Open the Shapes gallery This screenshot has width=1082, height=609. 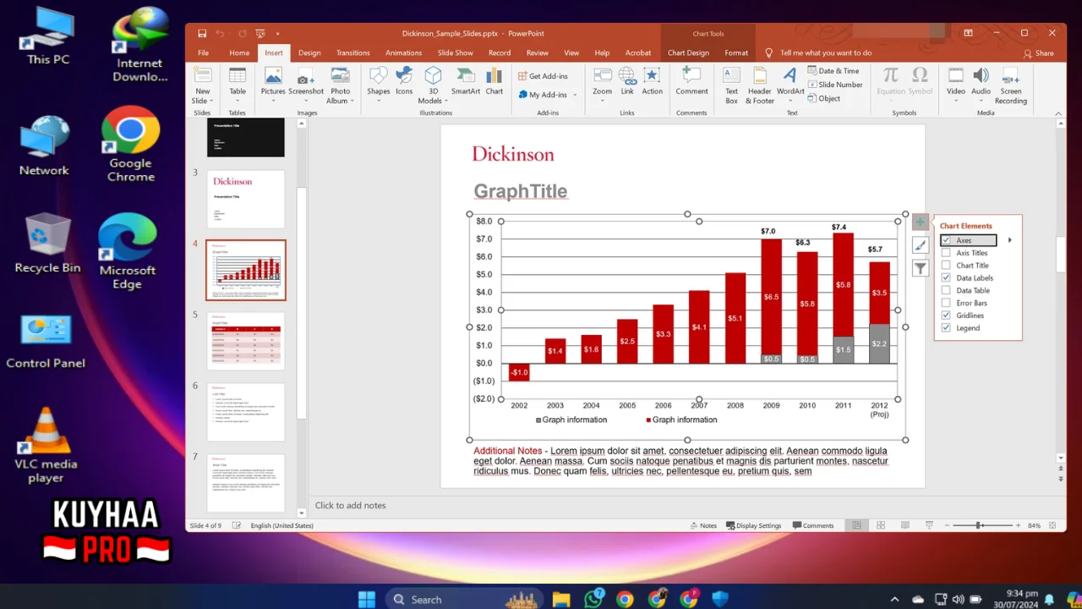378,85
